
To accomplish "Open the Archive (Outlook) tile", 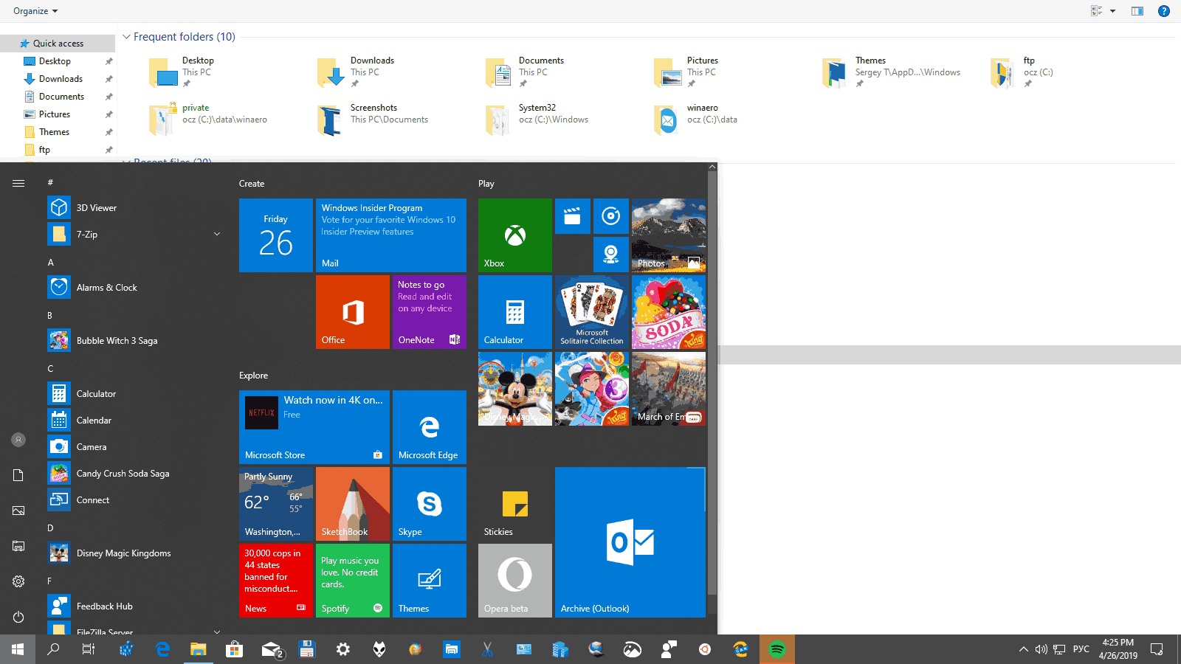I will (x=630, y=542).
